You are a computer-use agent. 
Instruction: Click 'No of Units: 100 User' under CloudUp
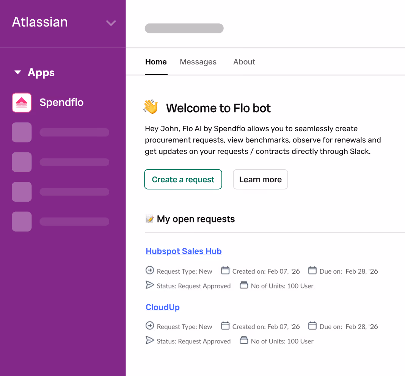282,341
